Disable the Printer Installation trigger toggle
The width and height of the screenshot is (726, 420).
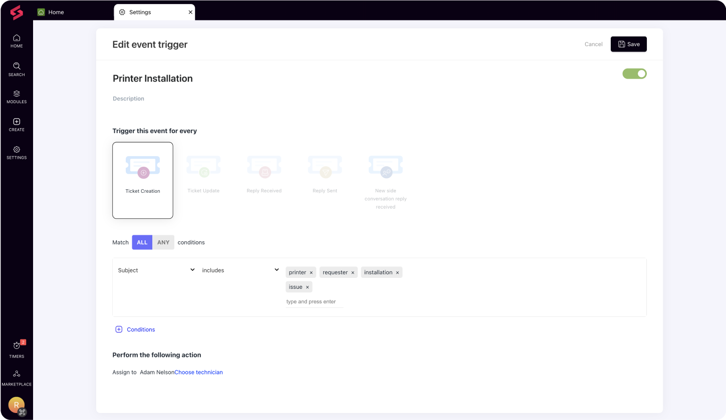(x=634, y=74)
